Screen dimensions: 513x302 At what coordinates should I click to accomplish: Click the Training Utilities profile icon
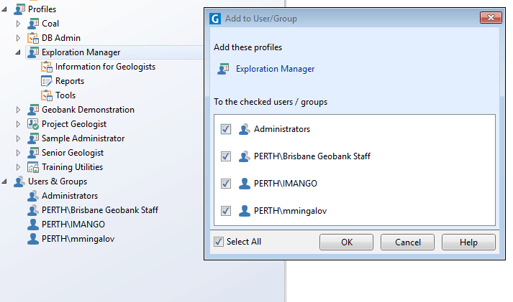pos(32,167)
